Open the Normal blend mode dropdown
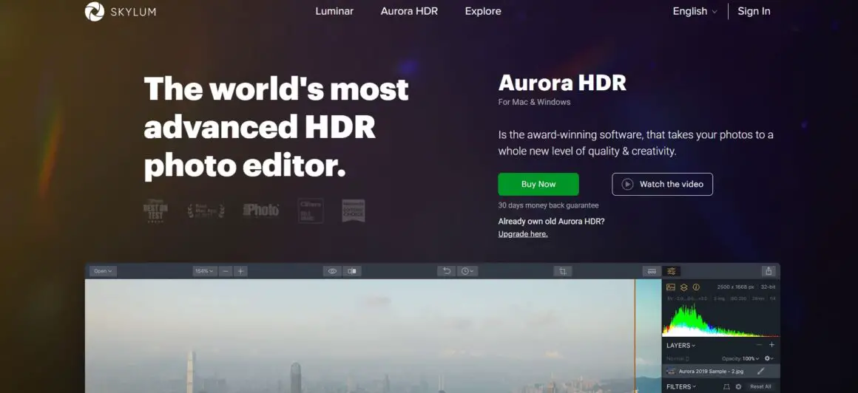Screen dimensions: 858x393 678,358
